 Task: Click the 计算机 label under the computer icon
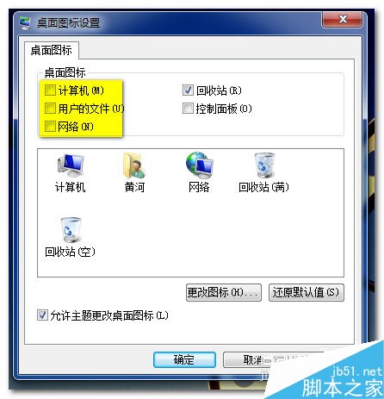[71, 187]
